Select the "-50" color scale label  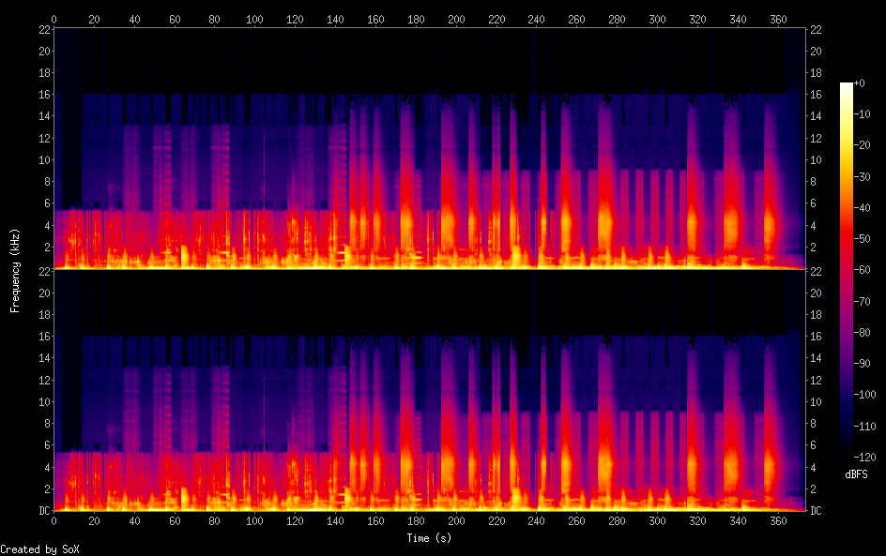863,239
